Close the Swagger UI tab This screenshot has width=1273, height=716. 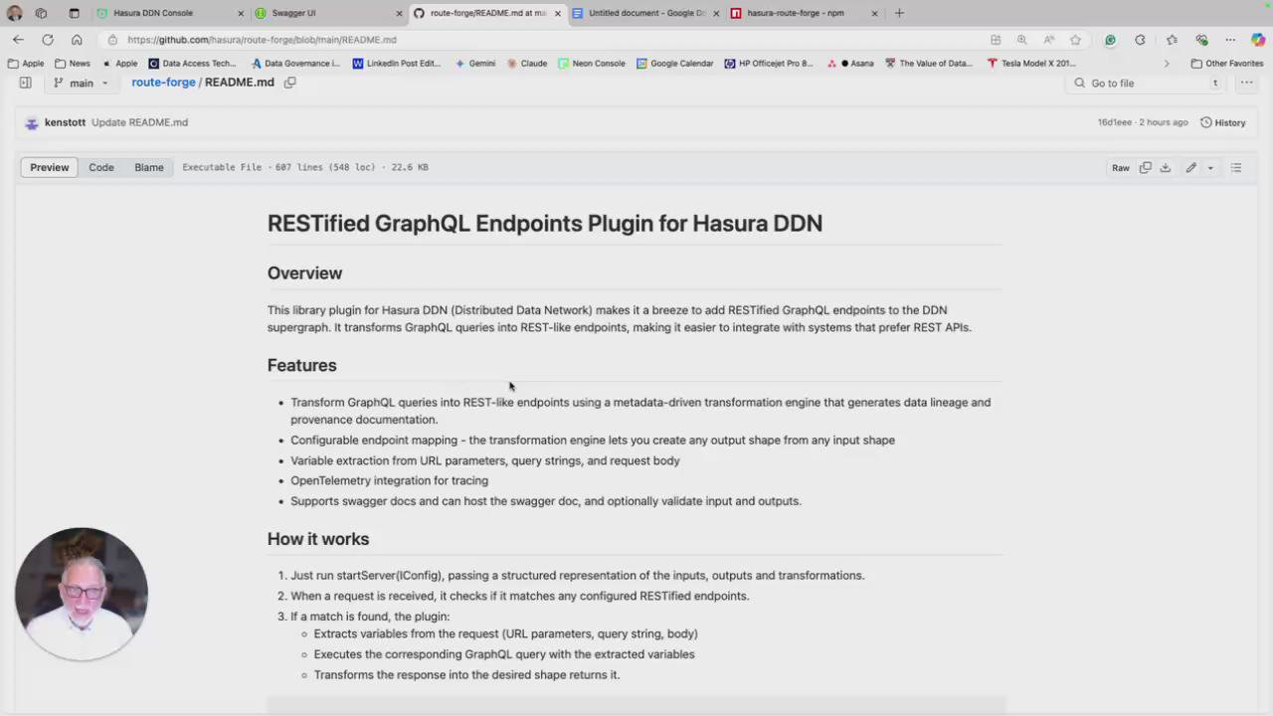click(399, 13)
